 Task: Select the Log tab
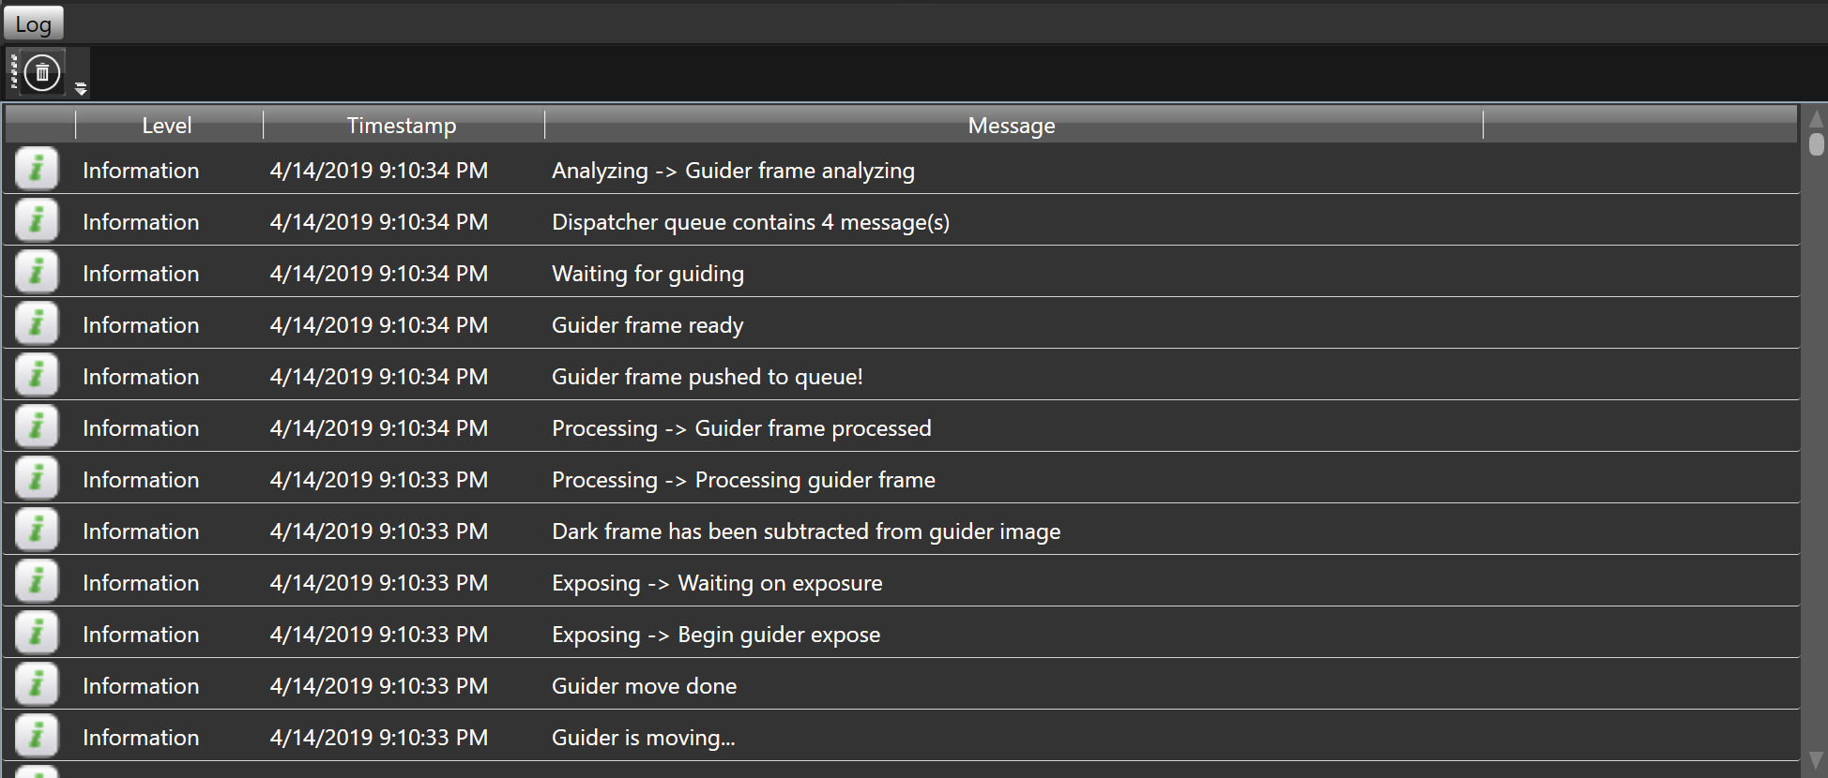pyautogui.click(x=33, y=24)
